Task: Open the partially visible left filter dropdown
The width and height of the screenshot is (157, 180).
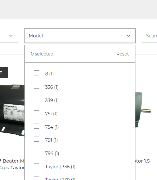Action: click(9, 36)
